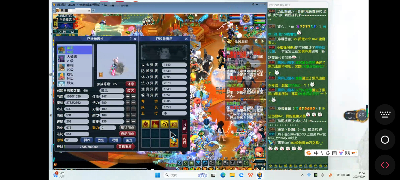400x180 pixels.
Task: Increase 敏捷 attribute with plus button
Action: [128, 121]
